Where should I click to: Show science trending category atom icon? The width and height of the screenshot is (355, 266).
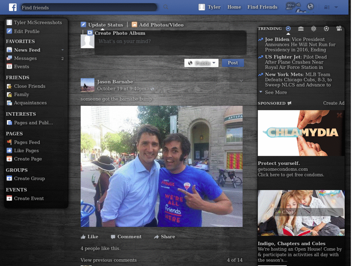[x=313, y=28]
